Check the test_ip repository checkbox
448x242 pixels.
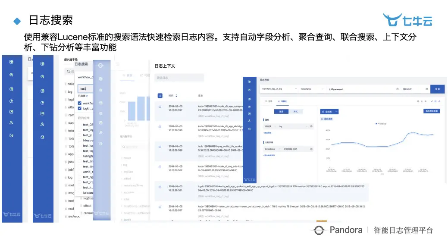(80, 135)
